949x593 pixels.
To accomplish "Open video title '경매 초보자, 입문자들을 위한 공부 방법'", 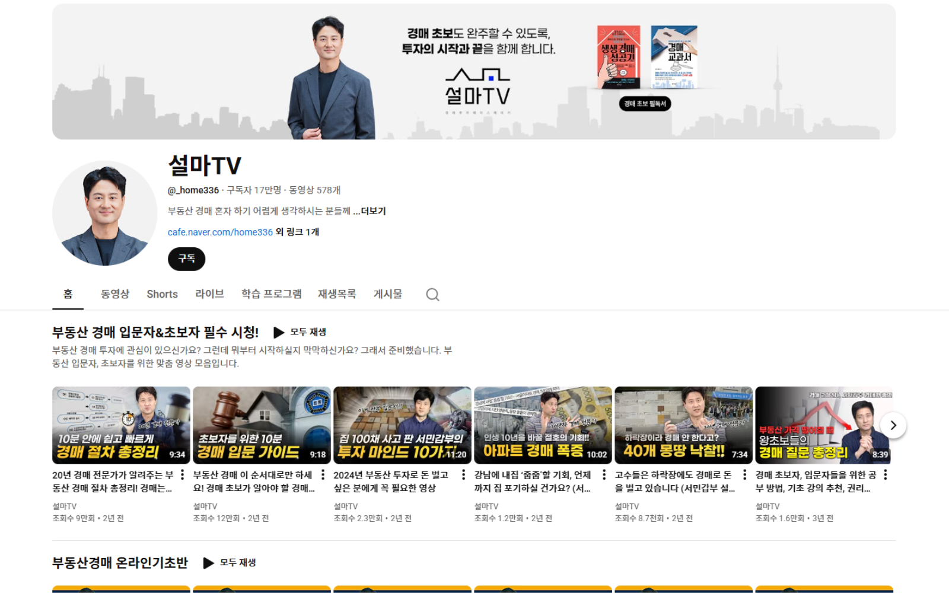I will [816, 482].
